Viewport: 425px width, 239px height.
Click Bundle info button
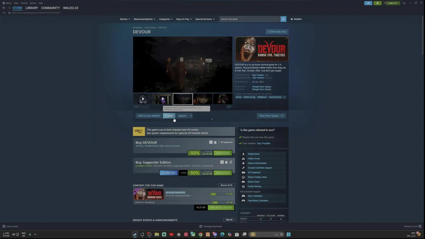tap(168, 173)
